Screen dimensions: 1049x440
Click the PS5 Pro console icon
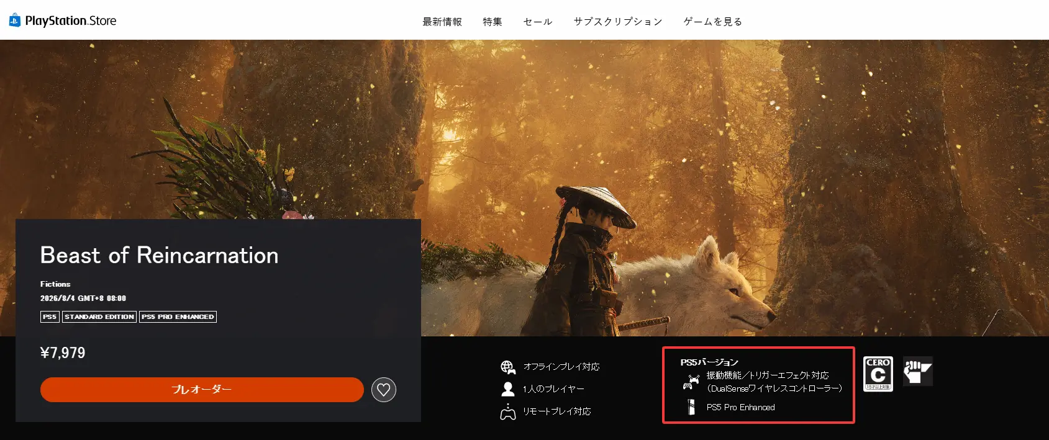(691, 407)
